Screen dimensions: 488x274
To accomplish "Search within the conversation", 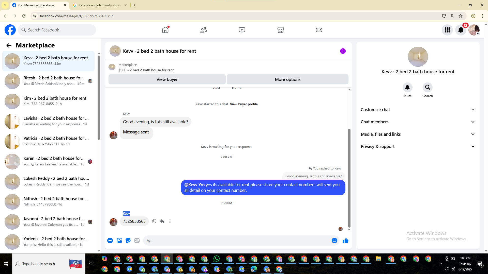I will (428, 88).
